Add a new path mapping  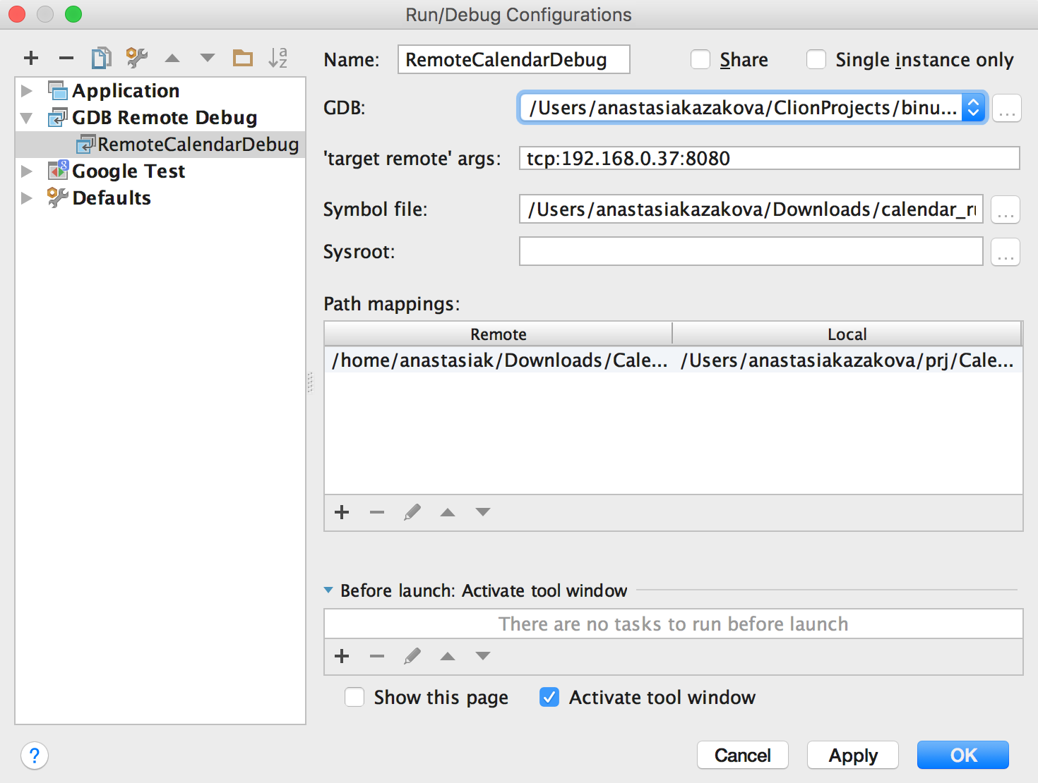click(x=342, y=512)
